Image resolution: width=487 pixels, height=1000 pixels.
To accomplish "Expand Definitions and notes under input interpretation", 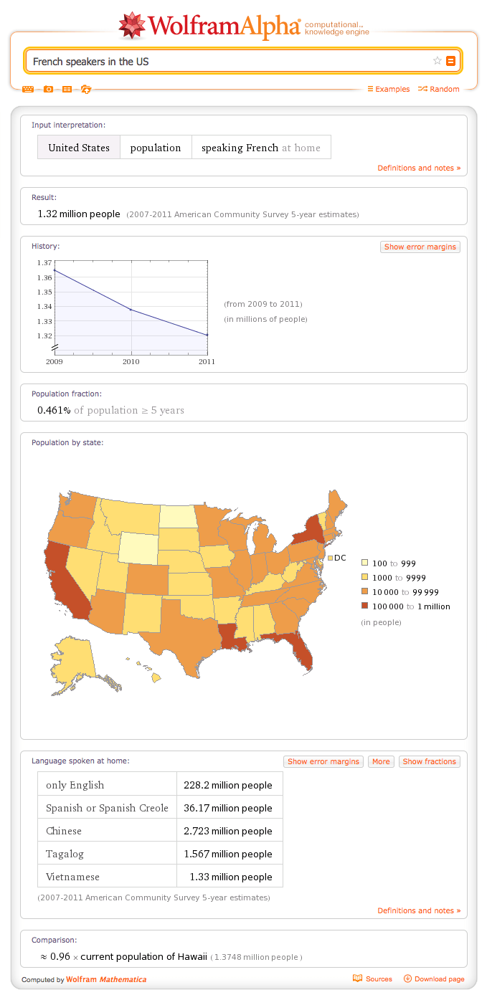I will [419, 167].
